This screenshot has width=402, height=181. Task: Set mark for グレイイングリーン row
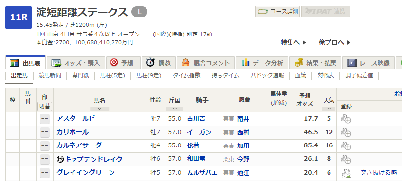click(45, 173)
